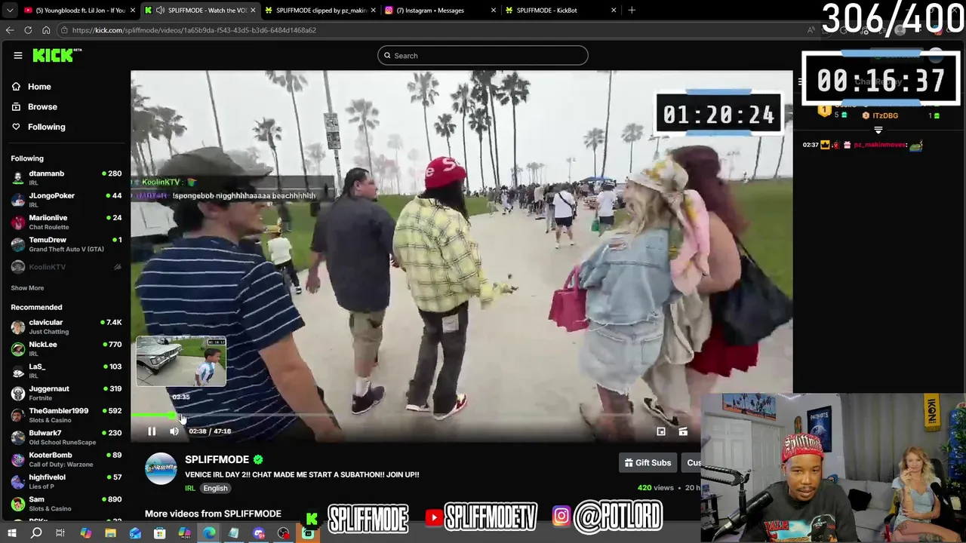The height and width of the screenshot is (543, 966).
Task: Reload the page with refresh icon
Action: (x=28, y=30)
